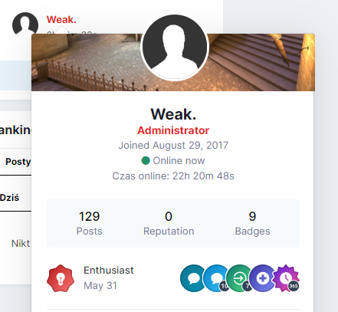Open the large profile avatar in card
Image resolution: width=338 pixels, height=312 pixels.
[x=175, y=47]
